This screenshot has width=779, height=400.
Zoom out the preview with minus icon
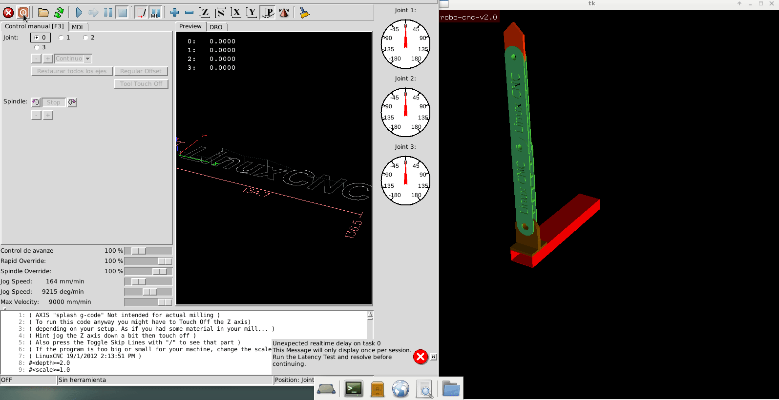[x=189, y=13]
